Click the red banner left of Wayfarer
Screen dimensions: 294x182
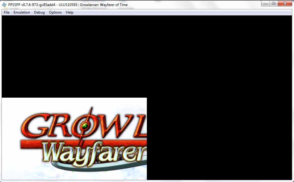tap(30, 145)
